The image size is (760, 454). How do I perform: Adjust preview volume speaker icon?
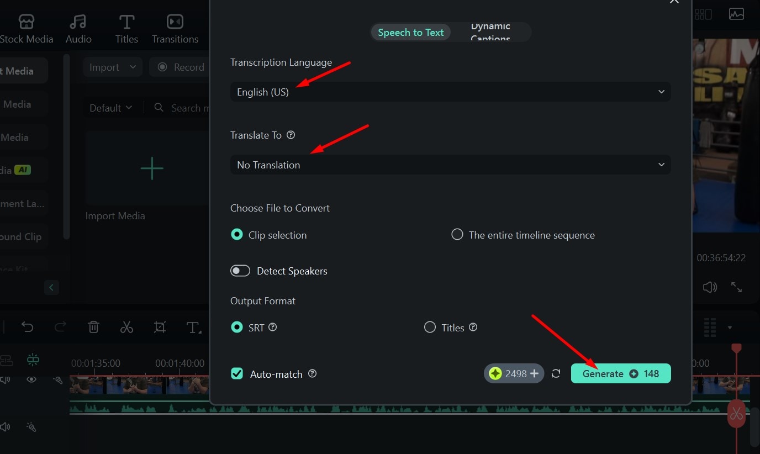710,287
